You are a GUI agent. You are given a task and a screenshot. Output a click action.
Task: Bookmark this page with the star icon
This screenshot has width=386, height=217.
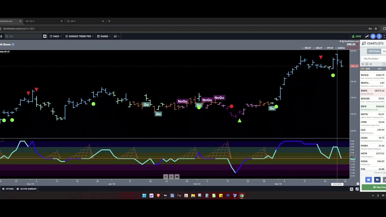[376, 29]
